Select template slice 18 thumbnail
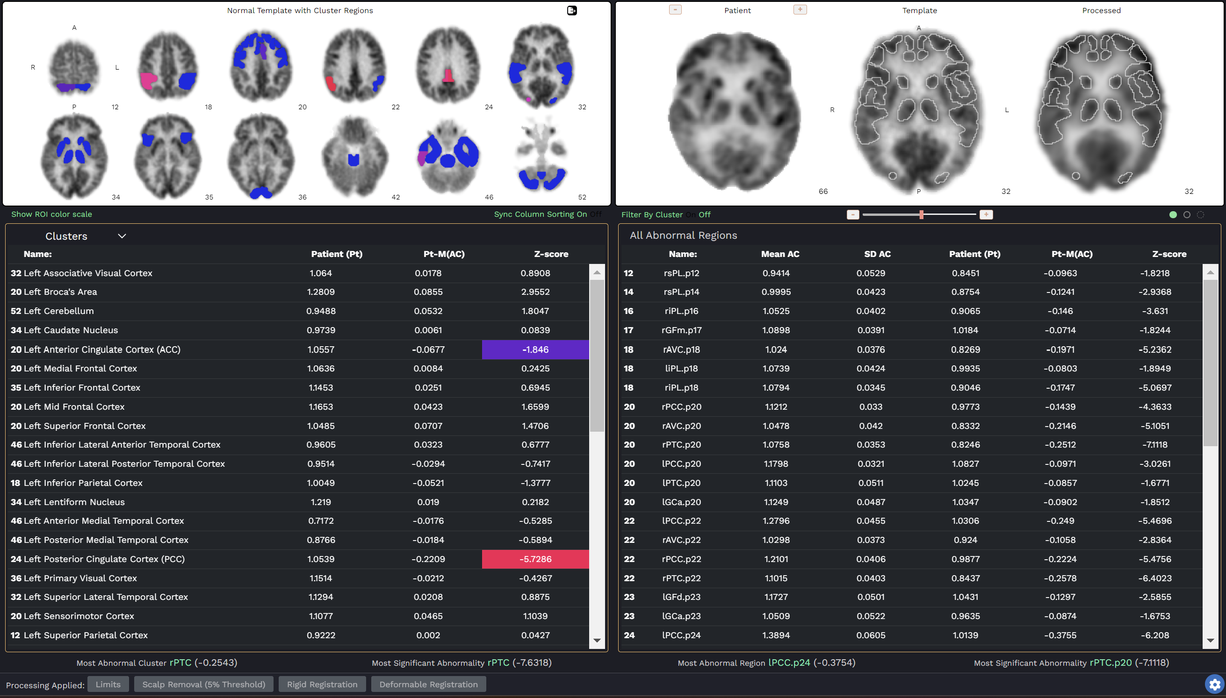1226x698 pixels. pos(168,66)
